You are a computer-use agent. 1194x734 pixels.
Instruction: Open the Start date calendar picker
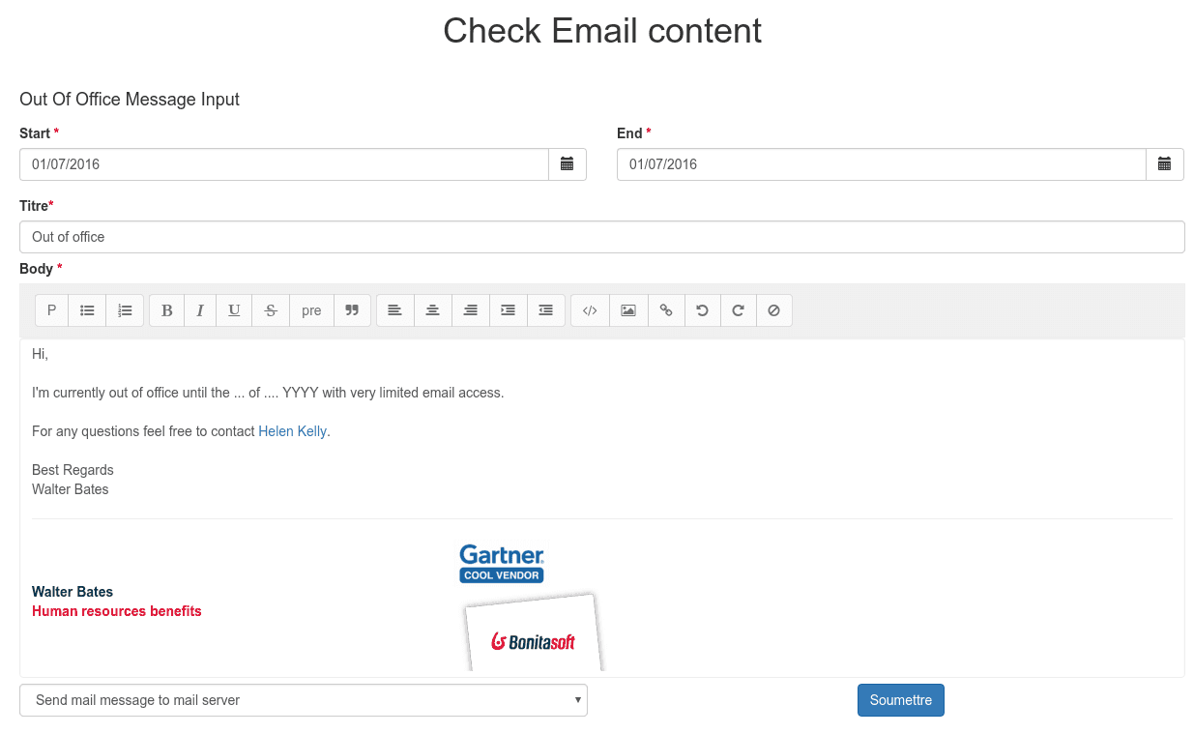568,163
